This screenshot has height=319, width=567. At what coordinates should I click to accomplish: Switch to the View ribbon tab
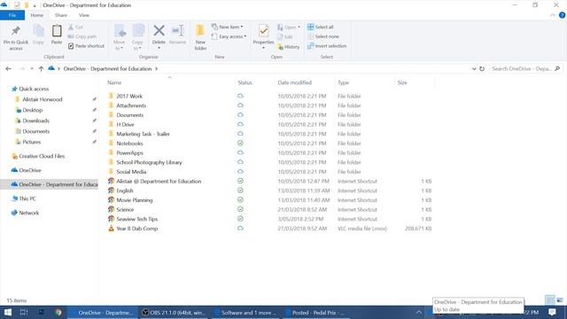84,15
